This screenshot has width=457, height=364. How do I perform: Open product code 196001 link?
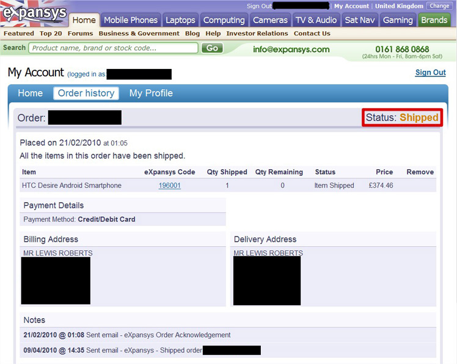coord(170,185)
